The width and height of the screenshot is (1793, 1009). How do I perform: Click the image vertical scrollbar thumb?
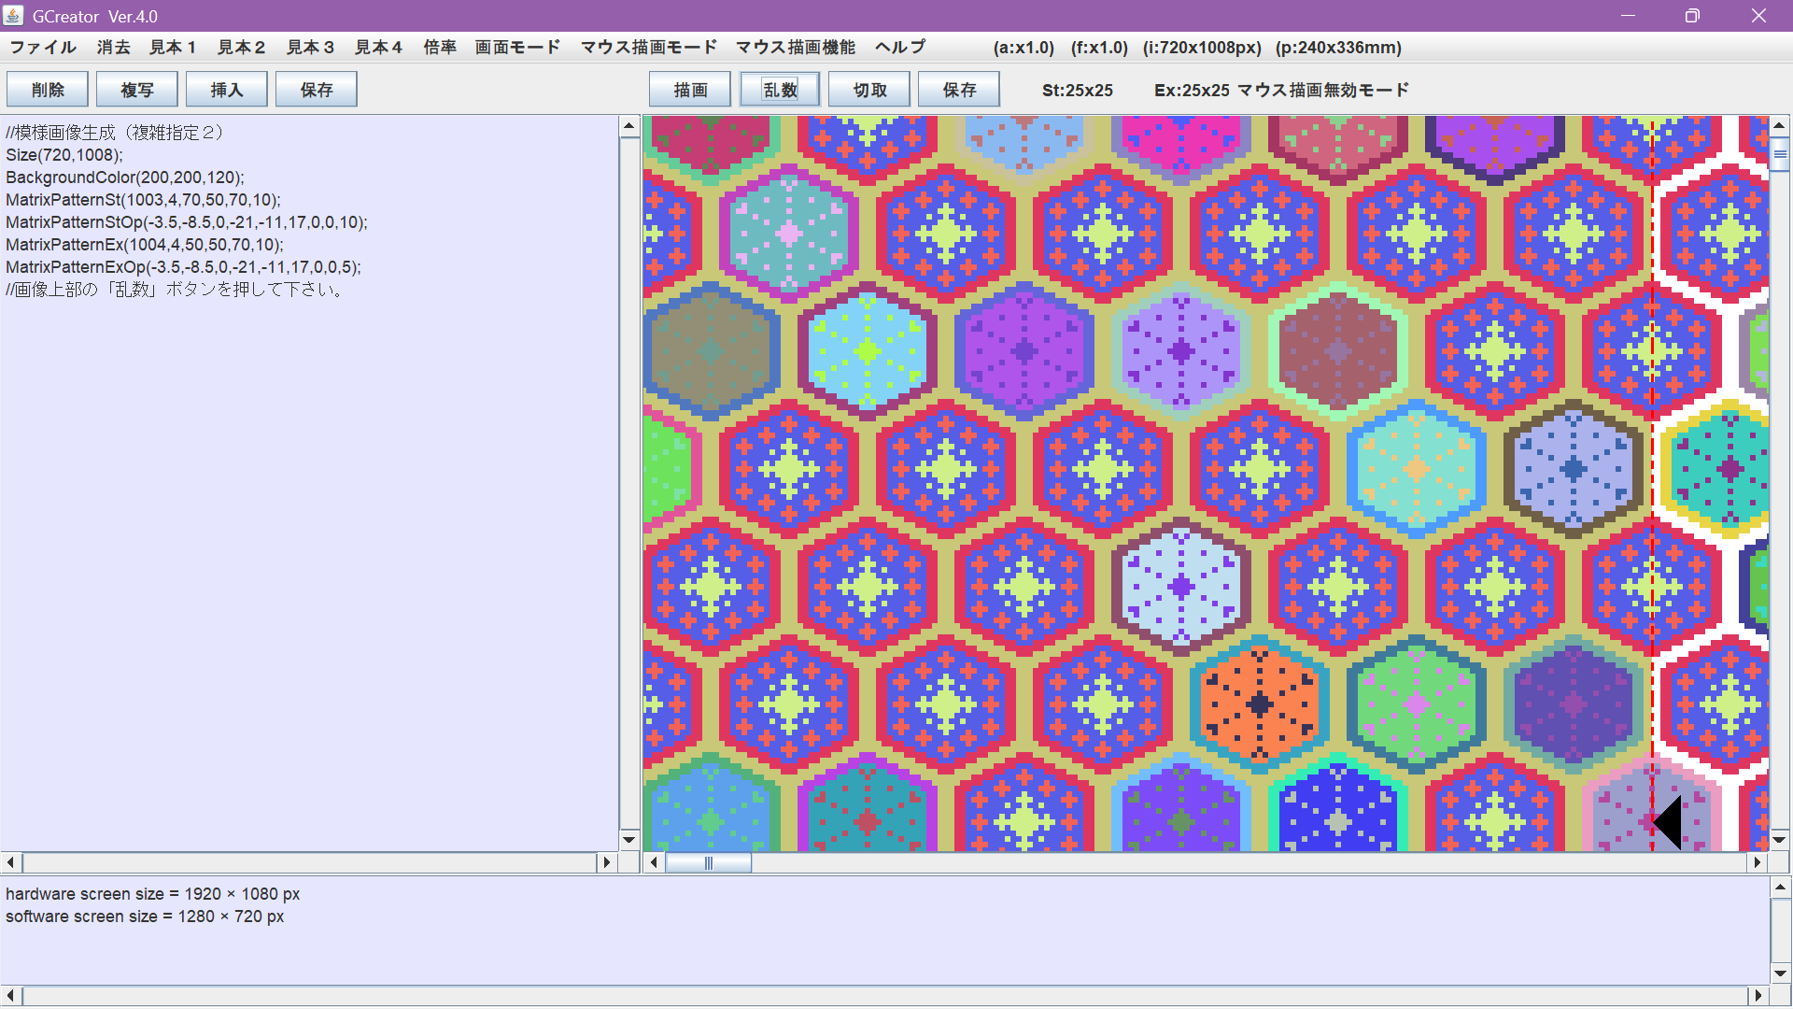[x=1779, y=154]
